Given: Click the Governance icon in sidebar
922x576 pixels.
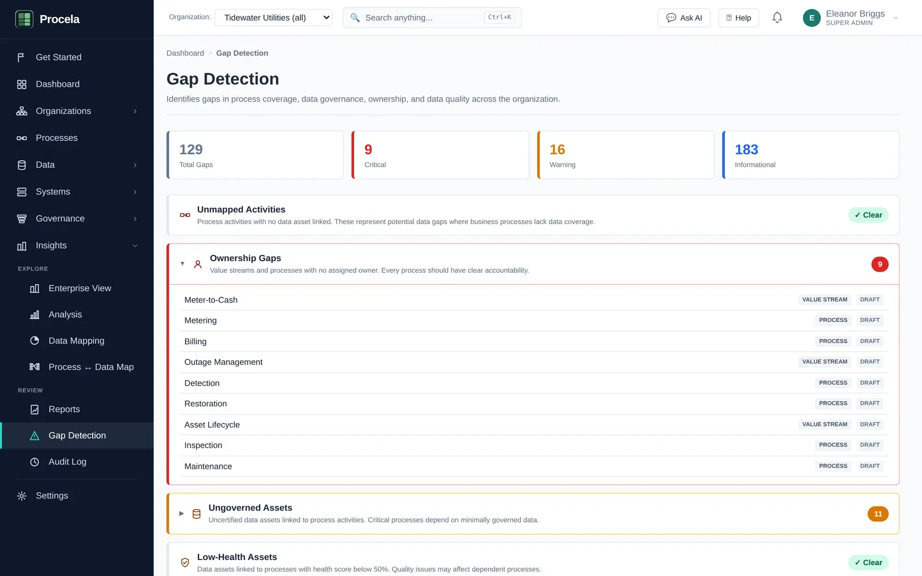Looking at the screenshot, I should [x=22, y=218].
